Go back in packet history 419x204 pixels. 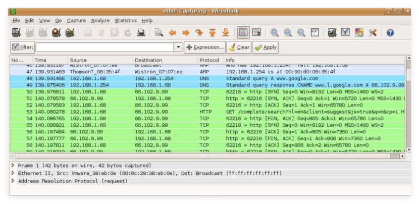click(172, 33)
